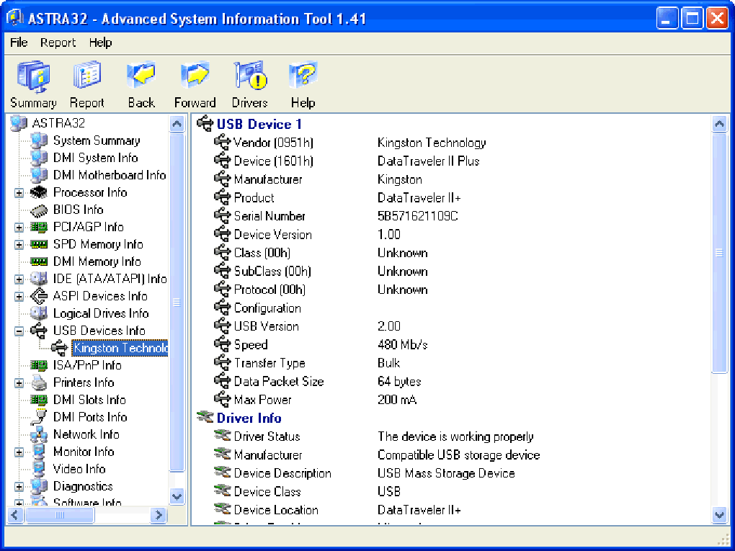The height and width of the screenshot is (551, 735).
Task: Click the SPD Memory Info module icon
Action: click(x=39, y=245)
